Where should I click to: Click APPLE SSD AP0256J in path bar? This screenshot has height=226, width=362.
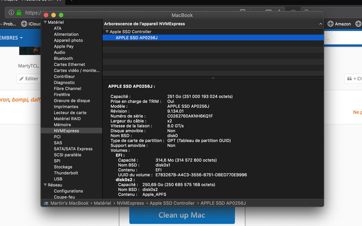(223, 203)
